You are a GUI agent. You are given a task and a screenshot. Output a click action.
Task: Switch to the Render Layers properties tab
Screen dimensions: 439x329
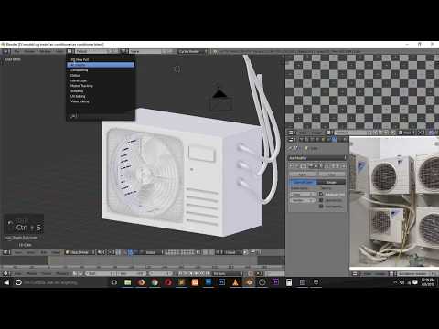click(307, 140)
